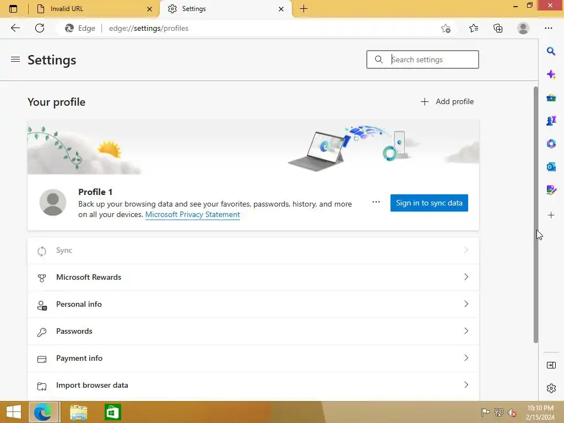The height and width of the screenshot is (423, 564).
Task: Close the Invalid URL tab
Action: click(149, 9)
